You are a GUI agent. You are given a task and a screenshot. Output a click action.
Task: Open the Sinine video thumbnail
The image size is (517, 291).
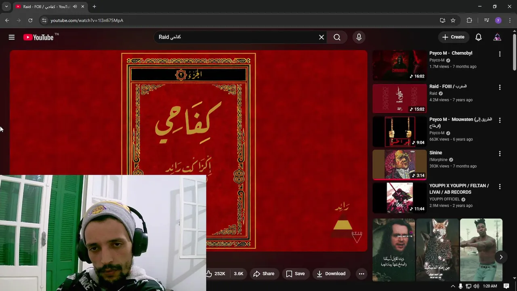click(399, 164)
